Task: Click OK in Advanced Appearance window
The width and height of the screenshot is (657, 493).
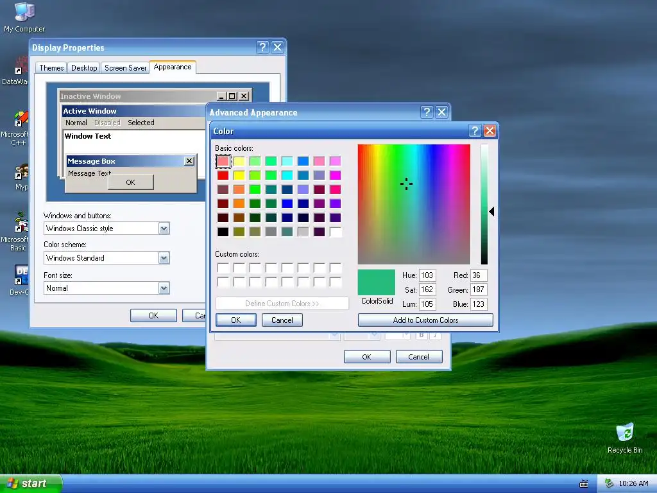Action: (366, 357)
